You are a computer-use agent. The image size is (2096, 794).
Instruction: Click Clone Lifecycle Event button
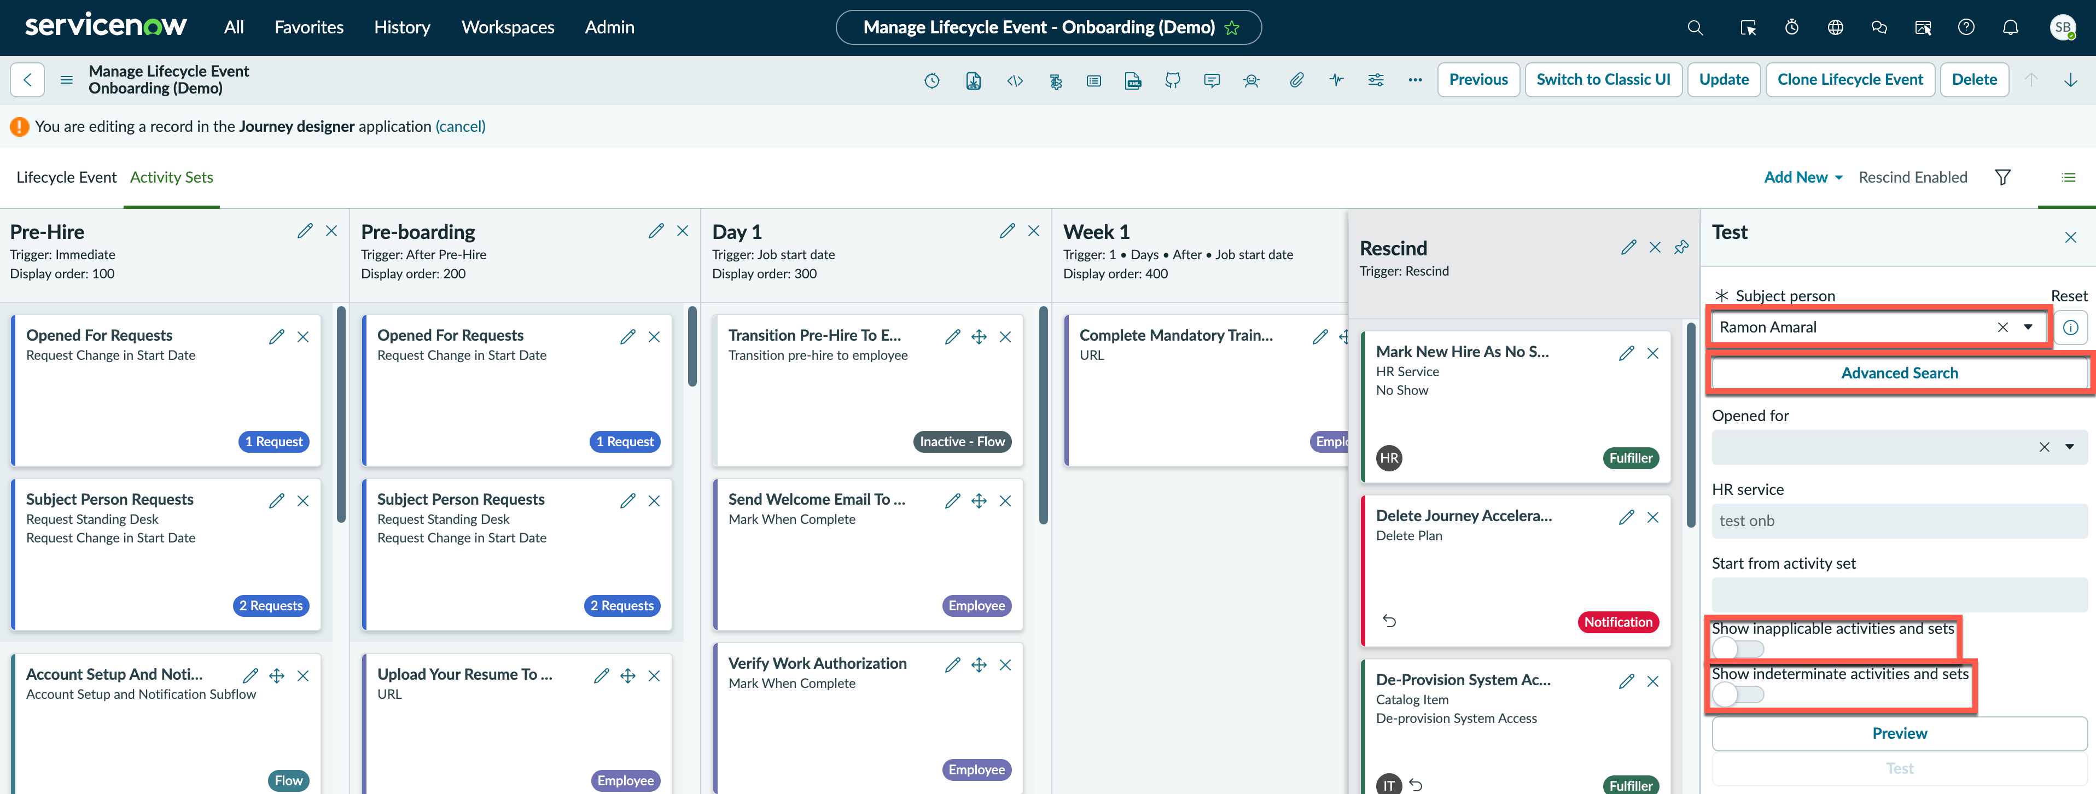(x=1849, y=80)
